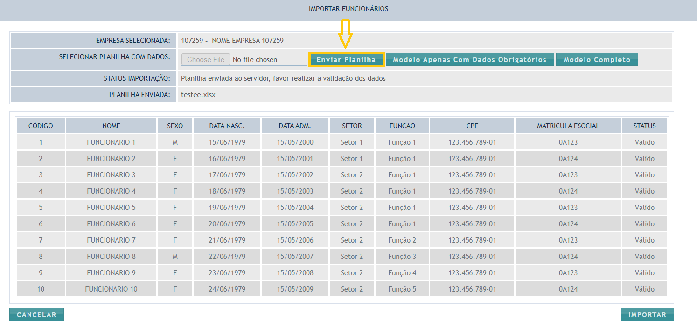The image size is (697, 328).
Task: Click the MATRICULA ESOCIAL column header
Action: (568, 126)
